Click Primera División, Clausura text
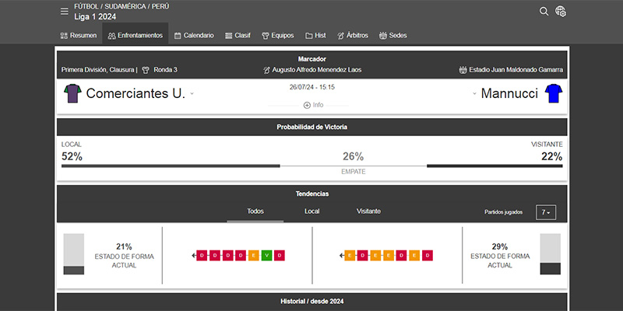This screenshot has height=311, width=623. coord(98,70)
